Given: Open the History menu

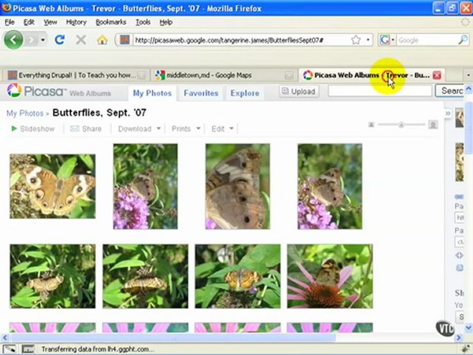Looking at the screenshot, I should pyautogui.click(x=76, y=22).
